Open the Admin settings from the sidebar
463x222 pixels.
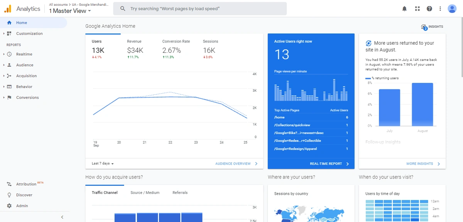pyautogui.click(x=22, y=205)
